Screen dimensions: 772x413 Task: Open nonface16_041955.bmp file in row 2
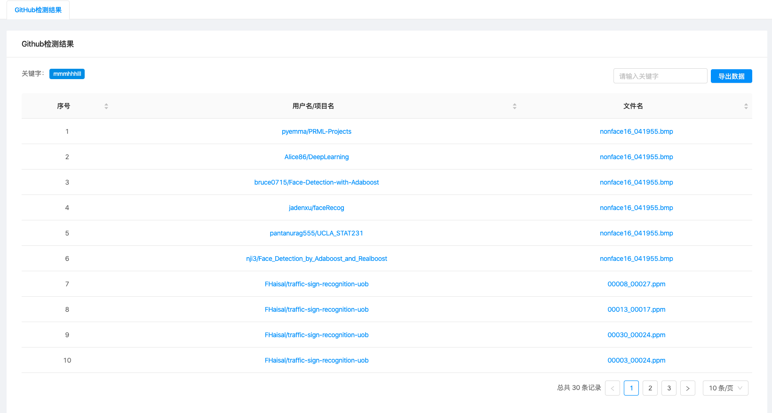tap(637, 157)
